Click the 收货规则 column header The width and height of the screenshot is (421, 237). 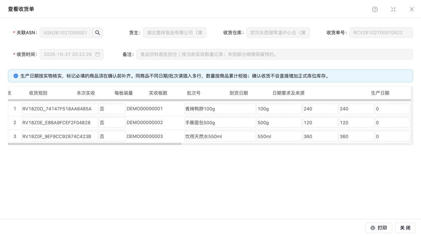38,93
